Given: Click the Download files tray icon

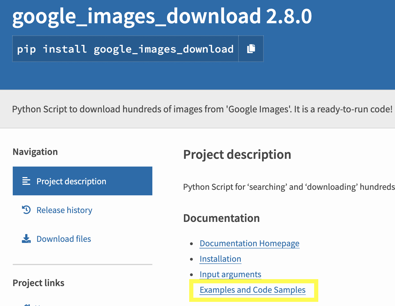Looking at the screenshot, I should (26, 238).
